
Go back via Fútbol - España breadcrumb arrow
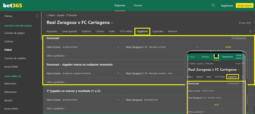(x=47, y=15)
